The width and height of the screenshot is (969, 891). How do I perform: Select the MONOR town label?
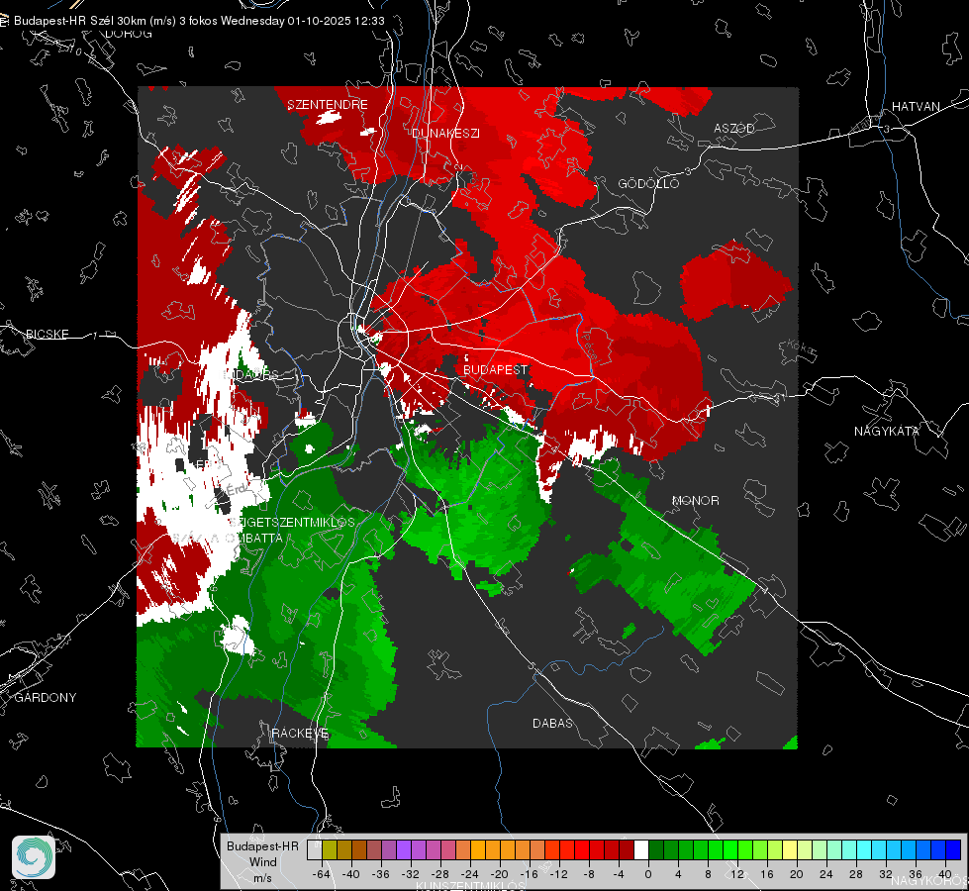pyautogui.click(x=695, y=500)
